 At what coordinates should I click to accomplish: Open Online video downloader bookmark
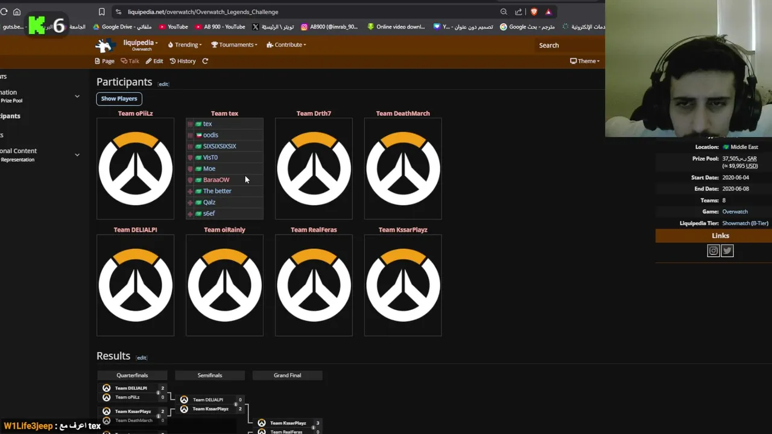pos(396,27)
